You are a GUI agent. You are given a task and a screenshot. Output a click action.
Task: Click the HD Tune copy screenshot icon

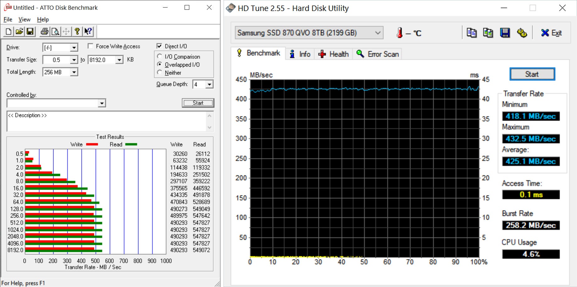pyautogui.click(x=488, y=33)
